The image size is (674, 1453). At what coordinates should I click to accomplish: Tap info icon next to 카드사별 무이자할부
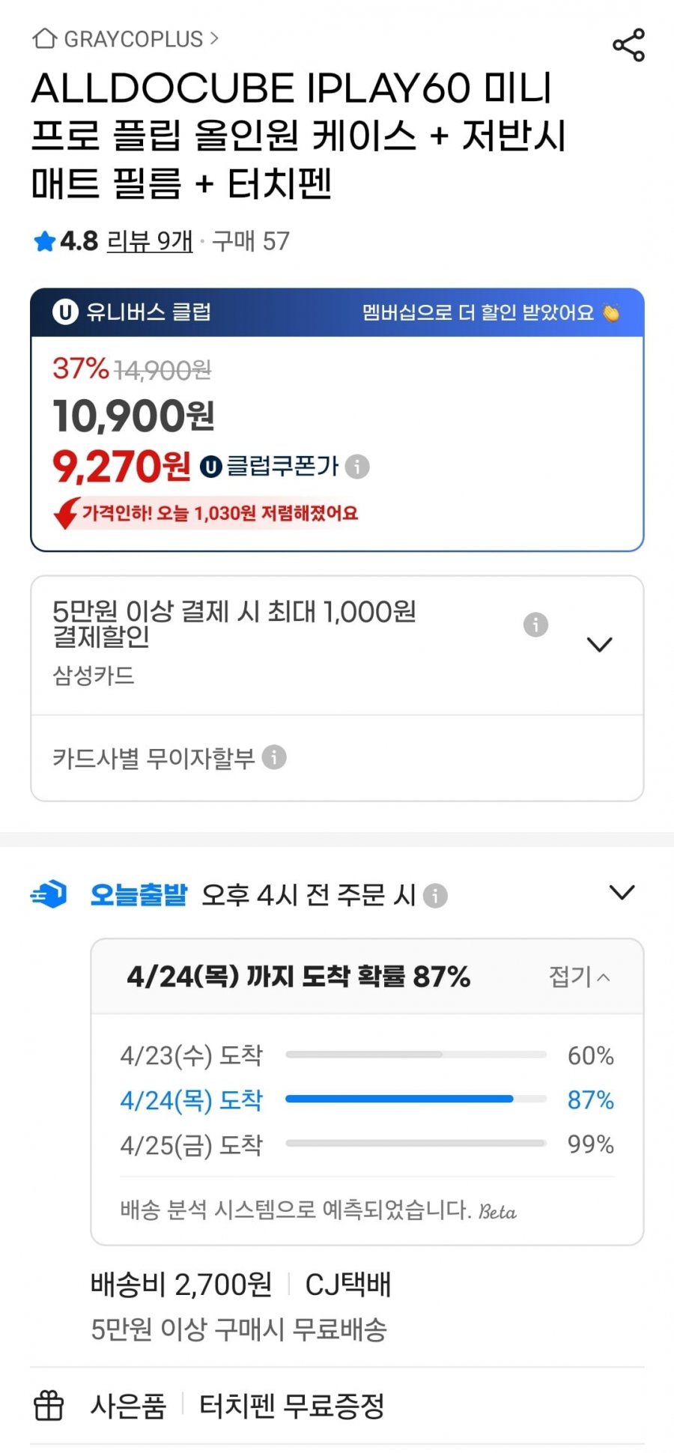point(274,757)
